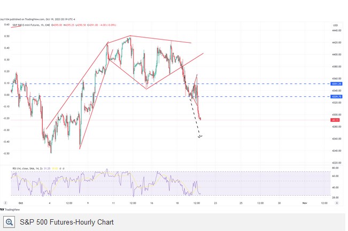
Task: Click the black dashed arrow tip
Action: (199, 137)
